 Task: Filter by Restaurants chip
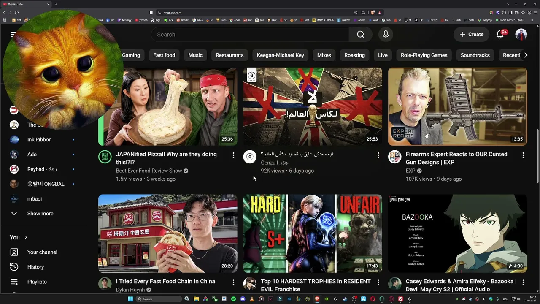tap(229, 55)
